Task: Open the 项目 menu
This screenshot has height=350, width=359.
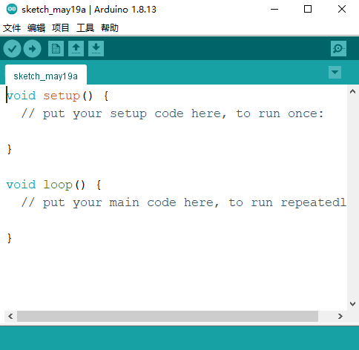Action: 61,28
